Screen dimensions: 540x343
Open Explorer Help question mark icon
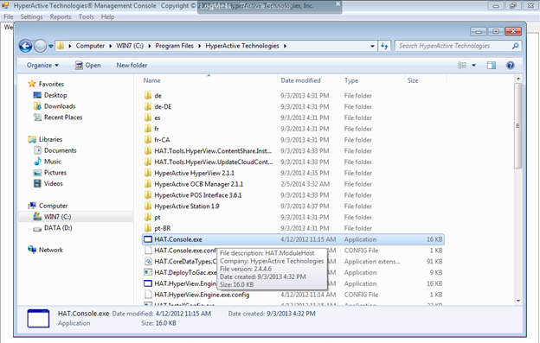(511, 66)
